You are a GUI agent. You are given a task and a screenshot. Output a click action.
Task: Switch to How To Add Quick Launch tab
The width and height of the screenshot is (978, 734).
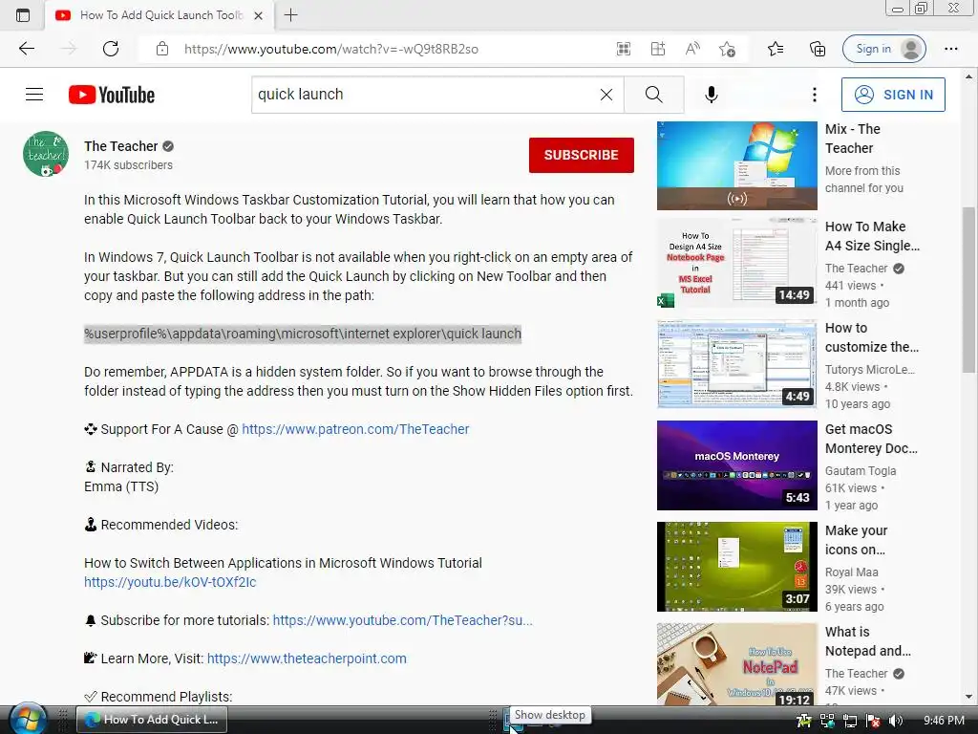(x=159, y=15)
